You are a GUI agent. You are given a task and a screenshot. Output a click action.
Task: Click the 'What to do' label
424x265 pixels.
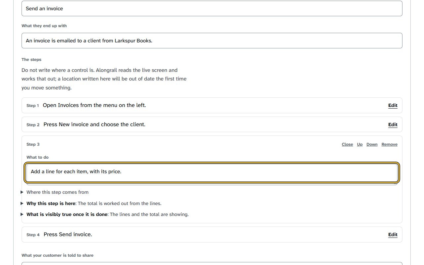pyautogui.click(x=37, y=157)
